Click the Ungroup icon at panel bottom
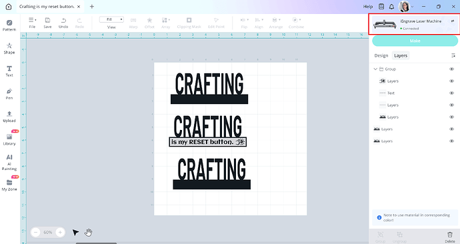The height and width of the screenshot is (244, 460). [x=399, y=237]
